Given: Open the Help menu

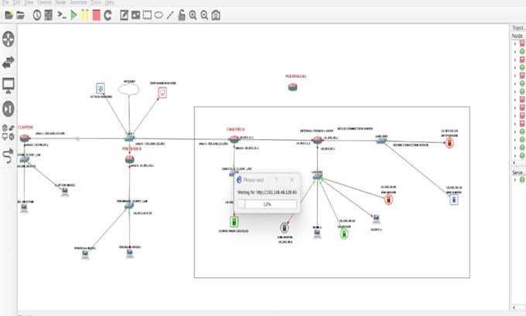Looking at the screenshot, I should [109, 2].
